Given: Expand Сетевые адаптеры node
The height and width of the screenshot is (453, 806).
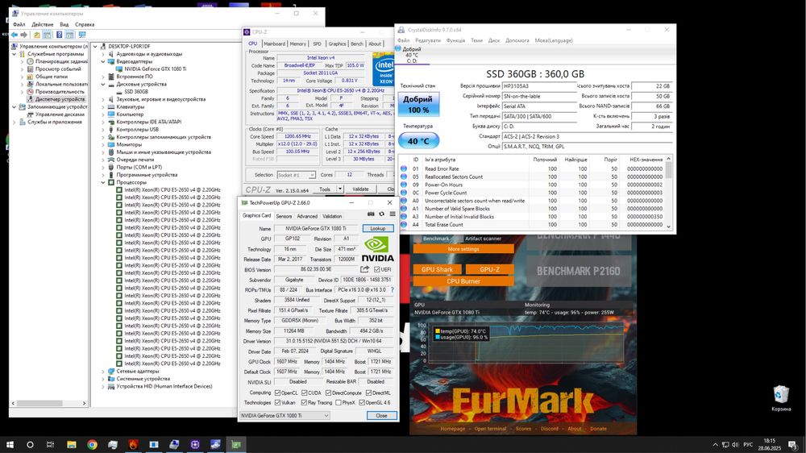Looking at the screenshot, I should tap(103, 372).
